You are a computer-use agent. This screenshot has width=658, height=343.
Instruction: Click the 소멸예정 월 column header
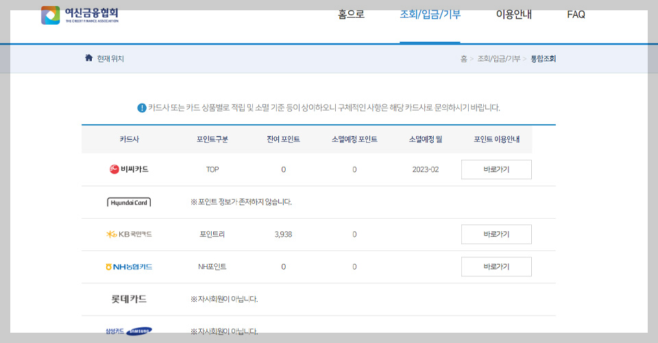point(426,139)
